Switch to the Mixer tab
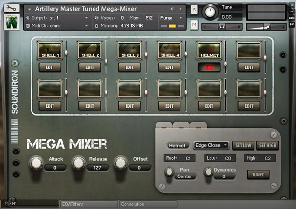 [x=30, y=204]
